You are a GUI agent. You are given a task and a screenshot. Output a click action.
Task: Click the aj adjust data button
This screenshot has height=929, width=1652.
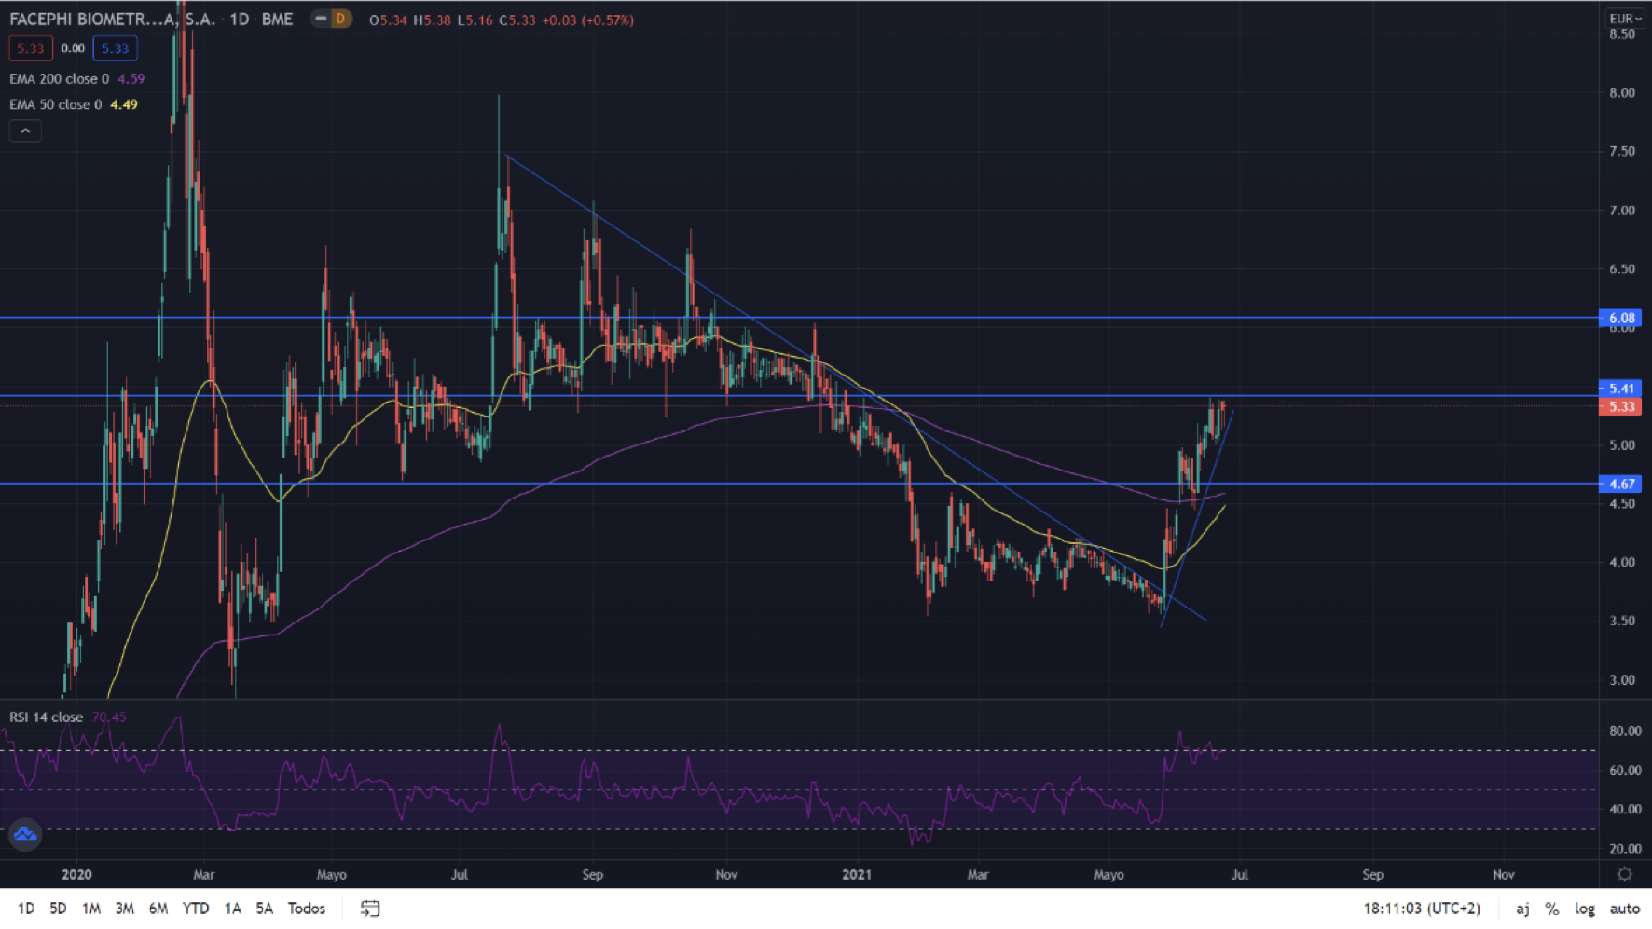(1521, 909)
